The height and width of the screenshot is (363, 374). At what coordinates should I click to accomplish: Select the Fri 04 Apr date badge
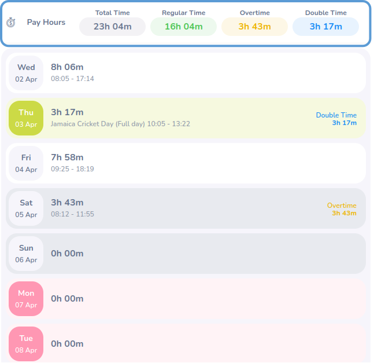tap(26, 163)
